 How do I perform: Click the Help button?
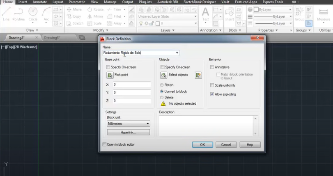pos(250,144)
